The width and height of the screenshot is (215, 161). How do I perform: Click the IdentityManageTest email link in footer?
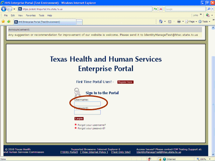point(159,152)
